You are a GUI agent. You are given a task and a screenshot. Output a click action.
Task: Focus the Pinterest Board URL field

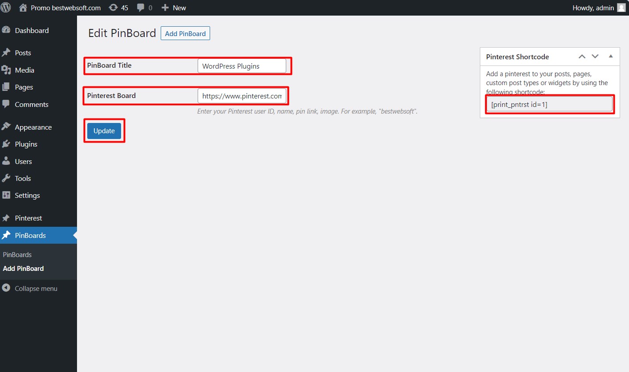tap(242, 96)
